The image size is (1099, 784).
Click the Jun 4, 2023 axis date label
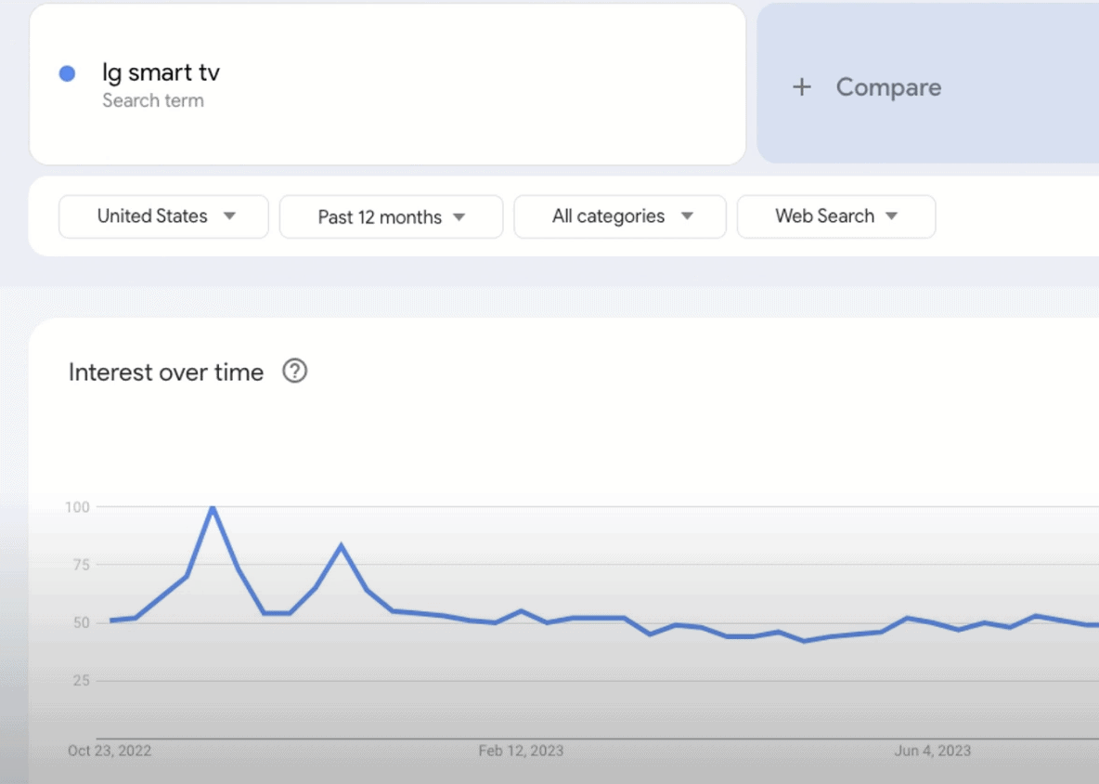coord(932,751)
